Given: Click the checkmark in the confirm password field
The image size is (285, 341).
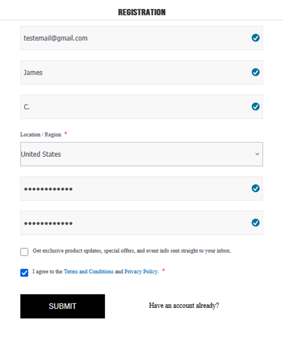Looking at the screenshot, I should 255,223.
